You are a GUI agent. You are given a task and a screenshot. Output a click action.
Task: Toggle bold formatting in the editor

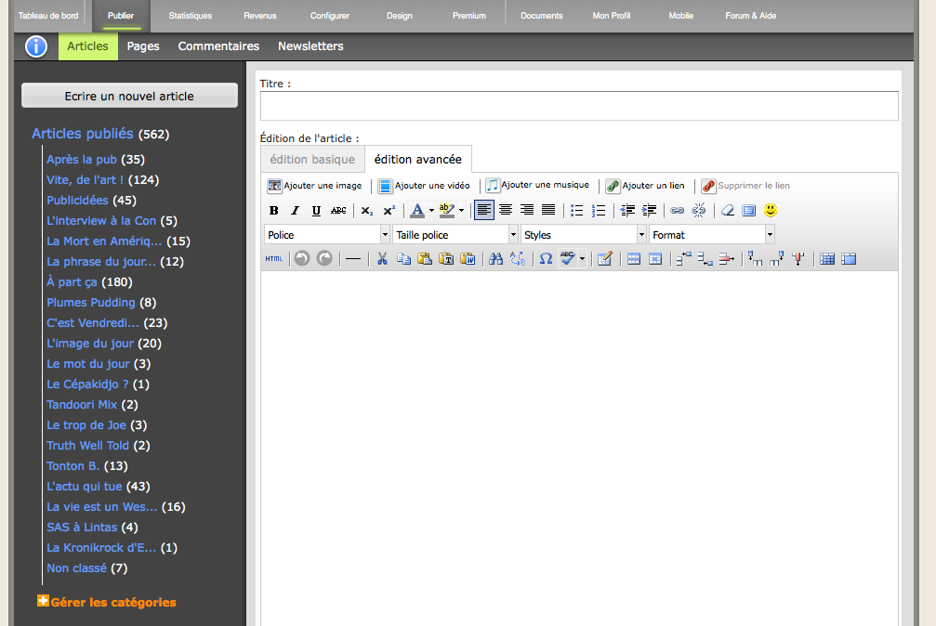click(x=274, y=210)
